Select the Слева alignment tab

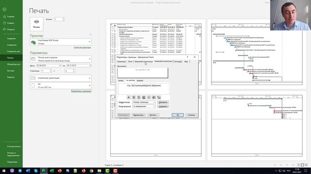coord(121,81)
